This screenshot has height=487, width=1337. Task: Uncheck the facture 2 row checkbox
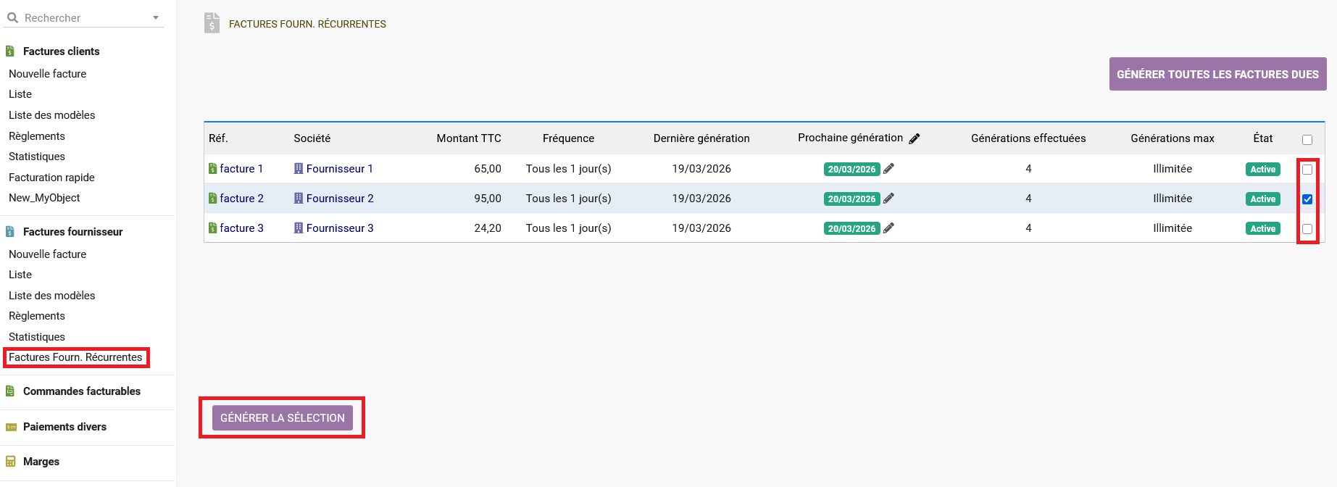click(1307, 199)
